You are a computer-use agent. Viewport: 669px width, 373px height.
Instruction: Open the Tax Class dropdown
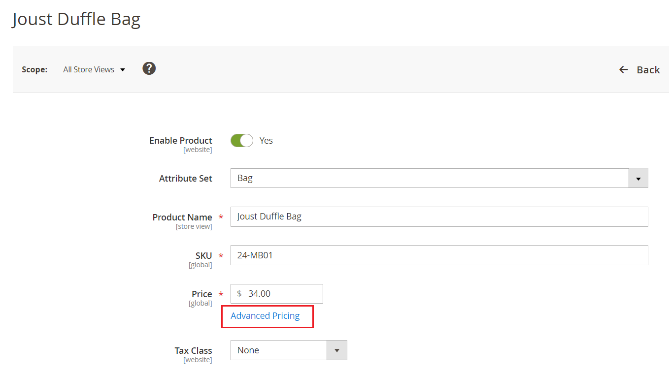(289, 350)
